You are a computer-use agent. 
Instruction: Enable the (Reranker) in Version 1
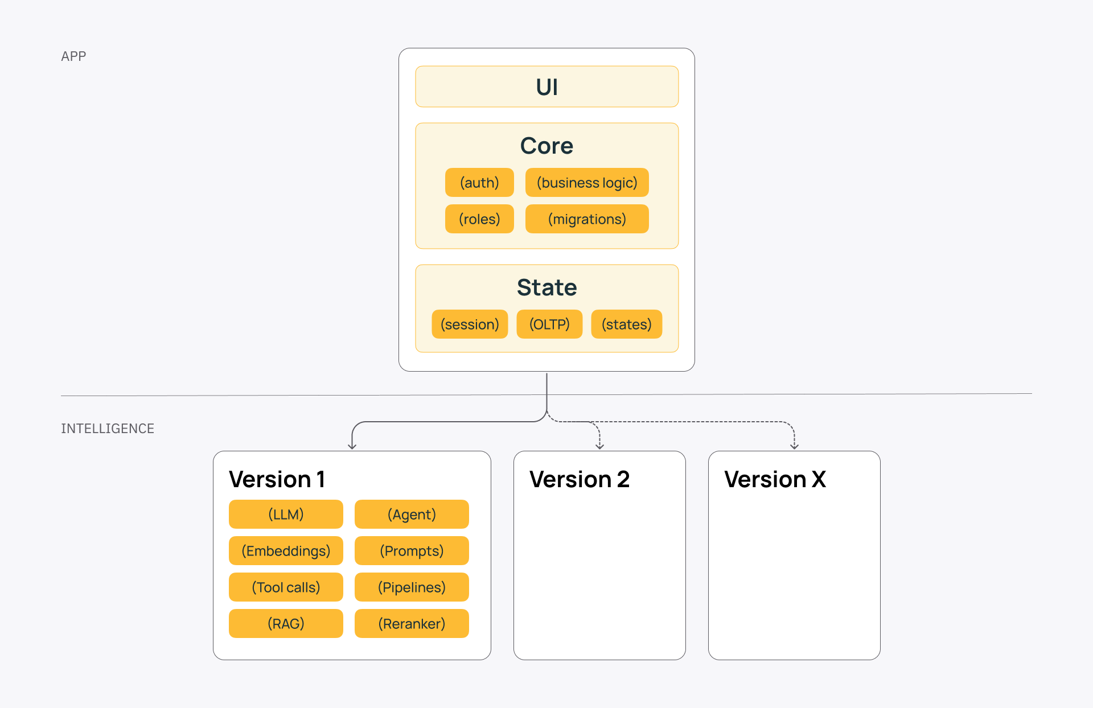[411, 623]
